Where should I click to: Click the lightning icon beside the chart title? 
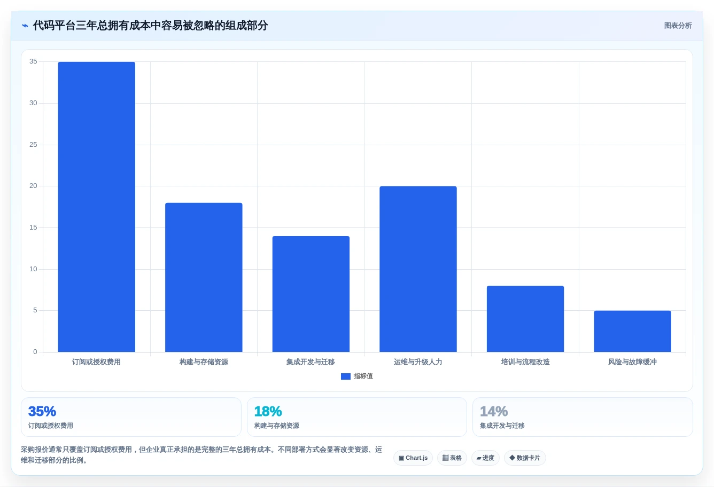click(x=25, y=26)
